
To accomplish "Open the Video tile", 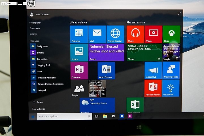I will (x=154, y=34).
